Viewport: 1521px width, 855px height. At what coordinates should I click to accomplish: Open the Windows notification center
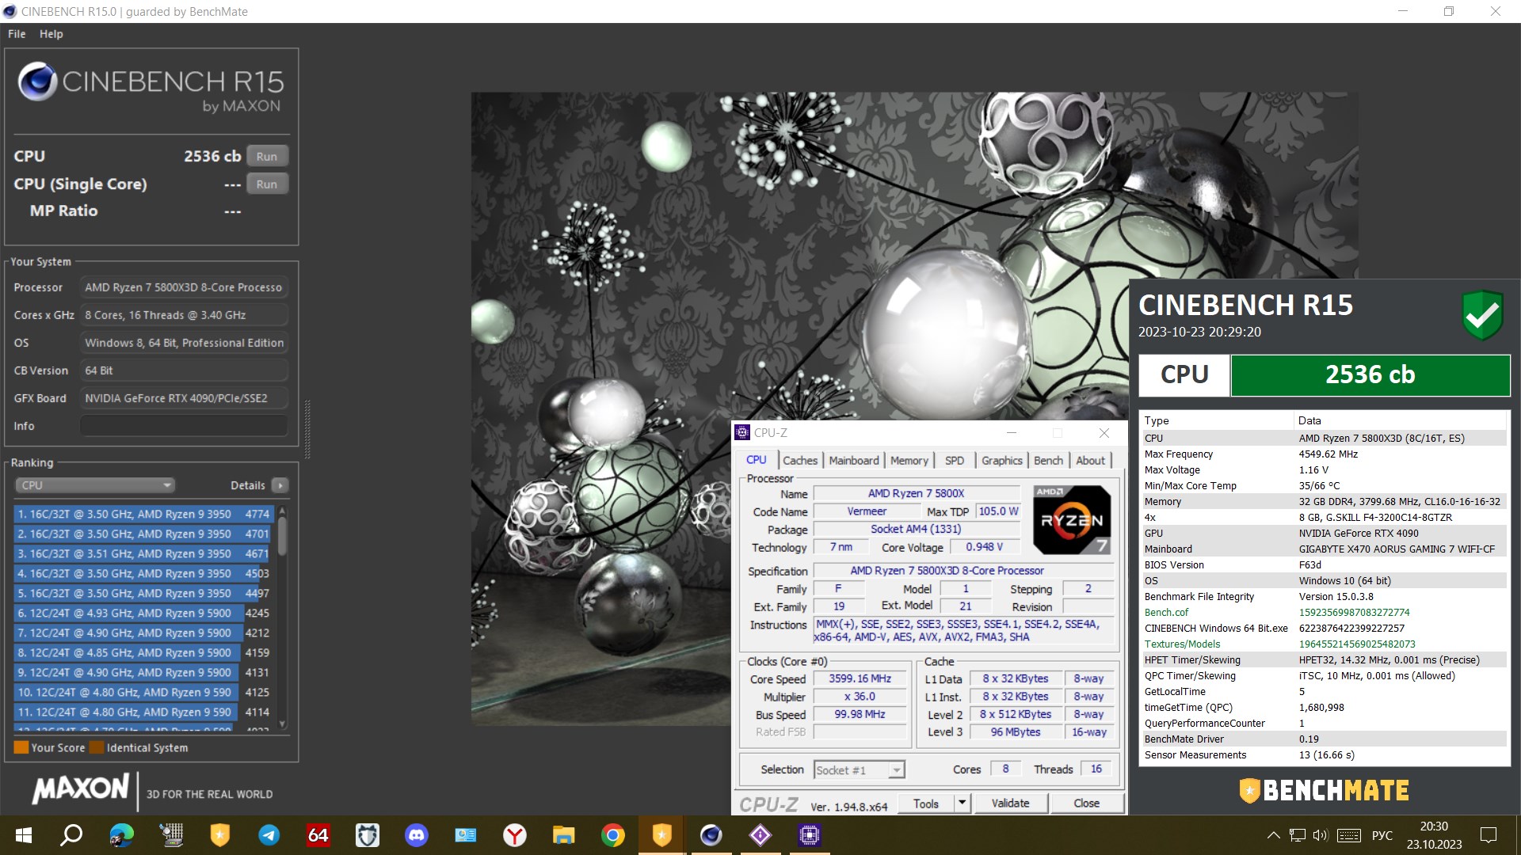[x=1489, y=835]
